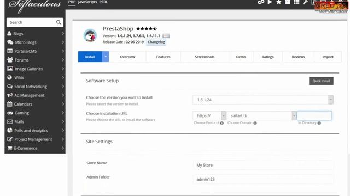350x196 pixels.
Task: Click the blue Install button
Action: [x=90, y=57]
